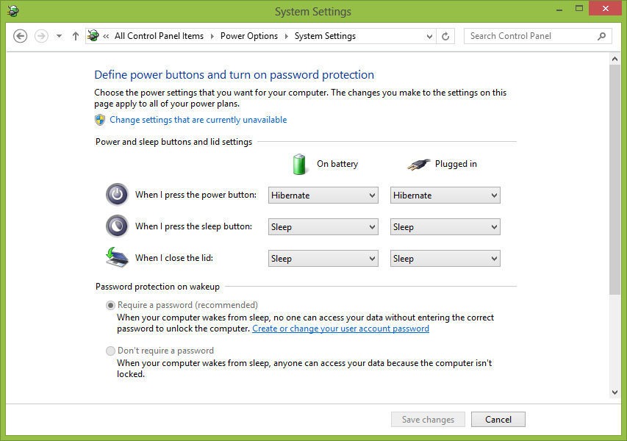Viewport: 627px width, 441px height.
Task: Click the power button icon
Action: 117,195
